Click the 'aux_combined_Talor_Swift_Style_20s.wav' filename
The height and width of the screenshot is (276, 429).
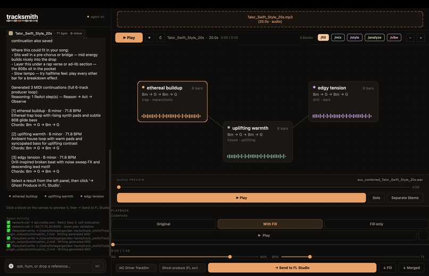[390, 180]
